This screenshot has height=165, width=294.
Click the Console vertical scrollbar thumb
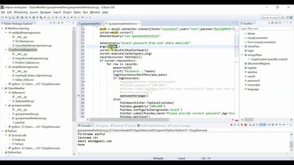pyautogui.click(x=291, y=145)
